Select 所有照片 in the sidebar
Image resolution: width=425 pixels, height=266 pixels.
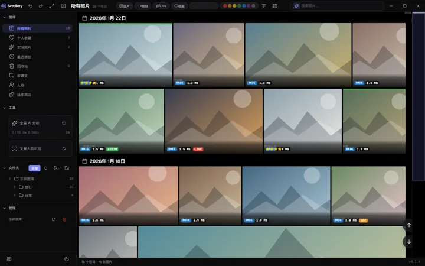coord(37,28)
